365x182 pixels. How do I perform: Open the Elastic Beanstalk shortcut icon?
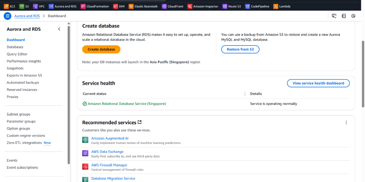point(131,6)
